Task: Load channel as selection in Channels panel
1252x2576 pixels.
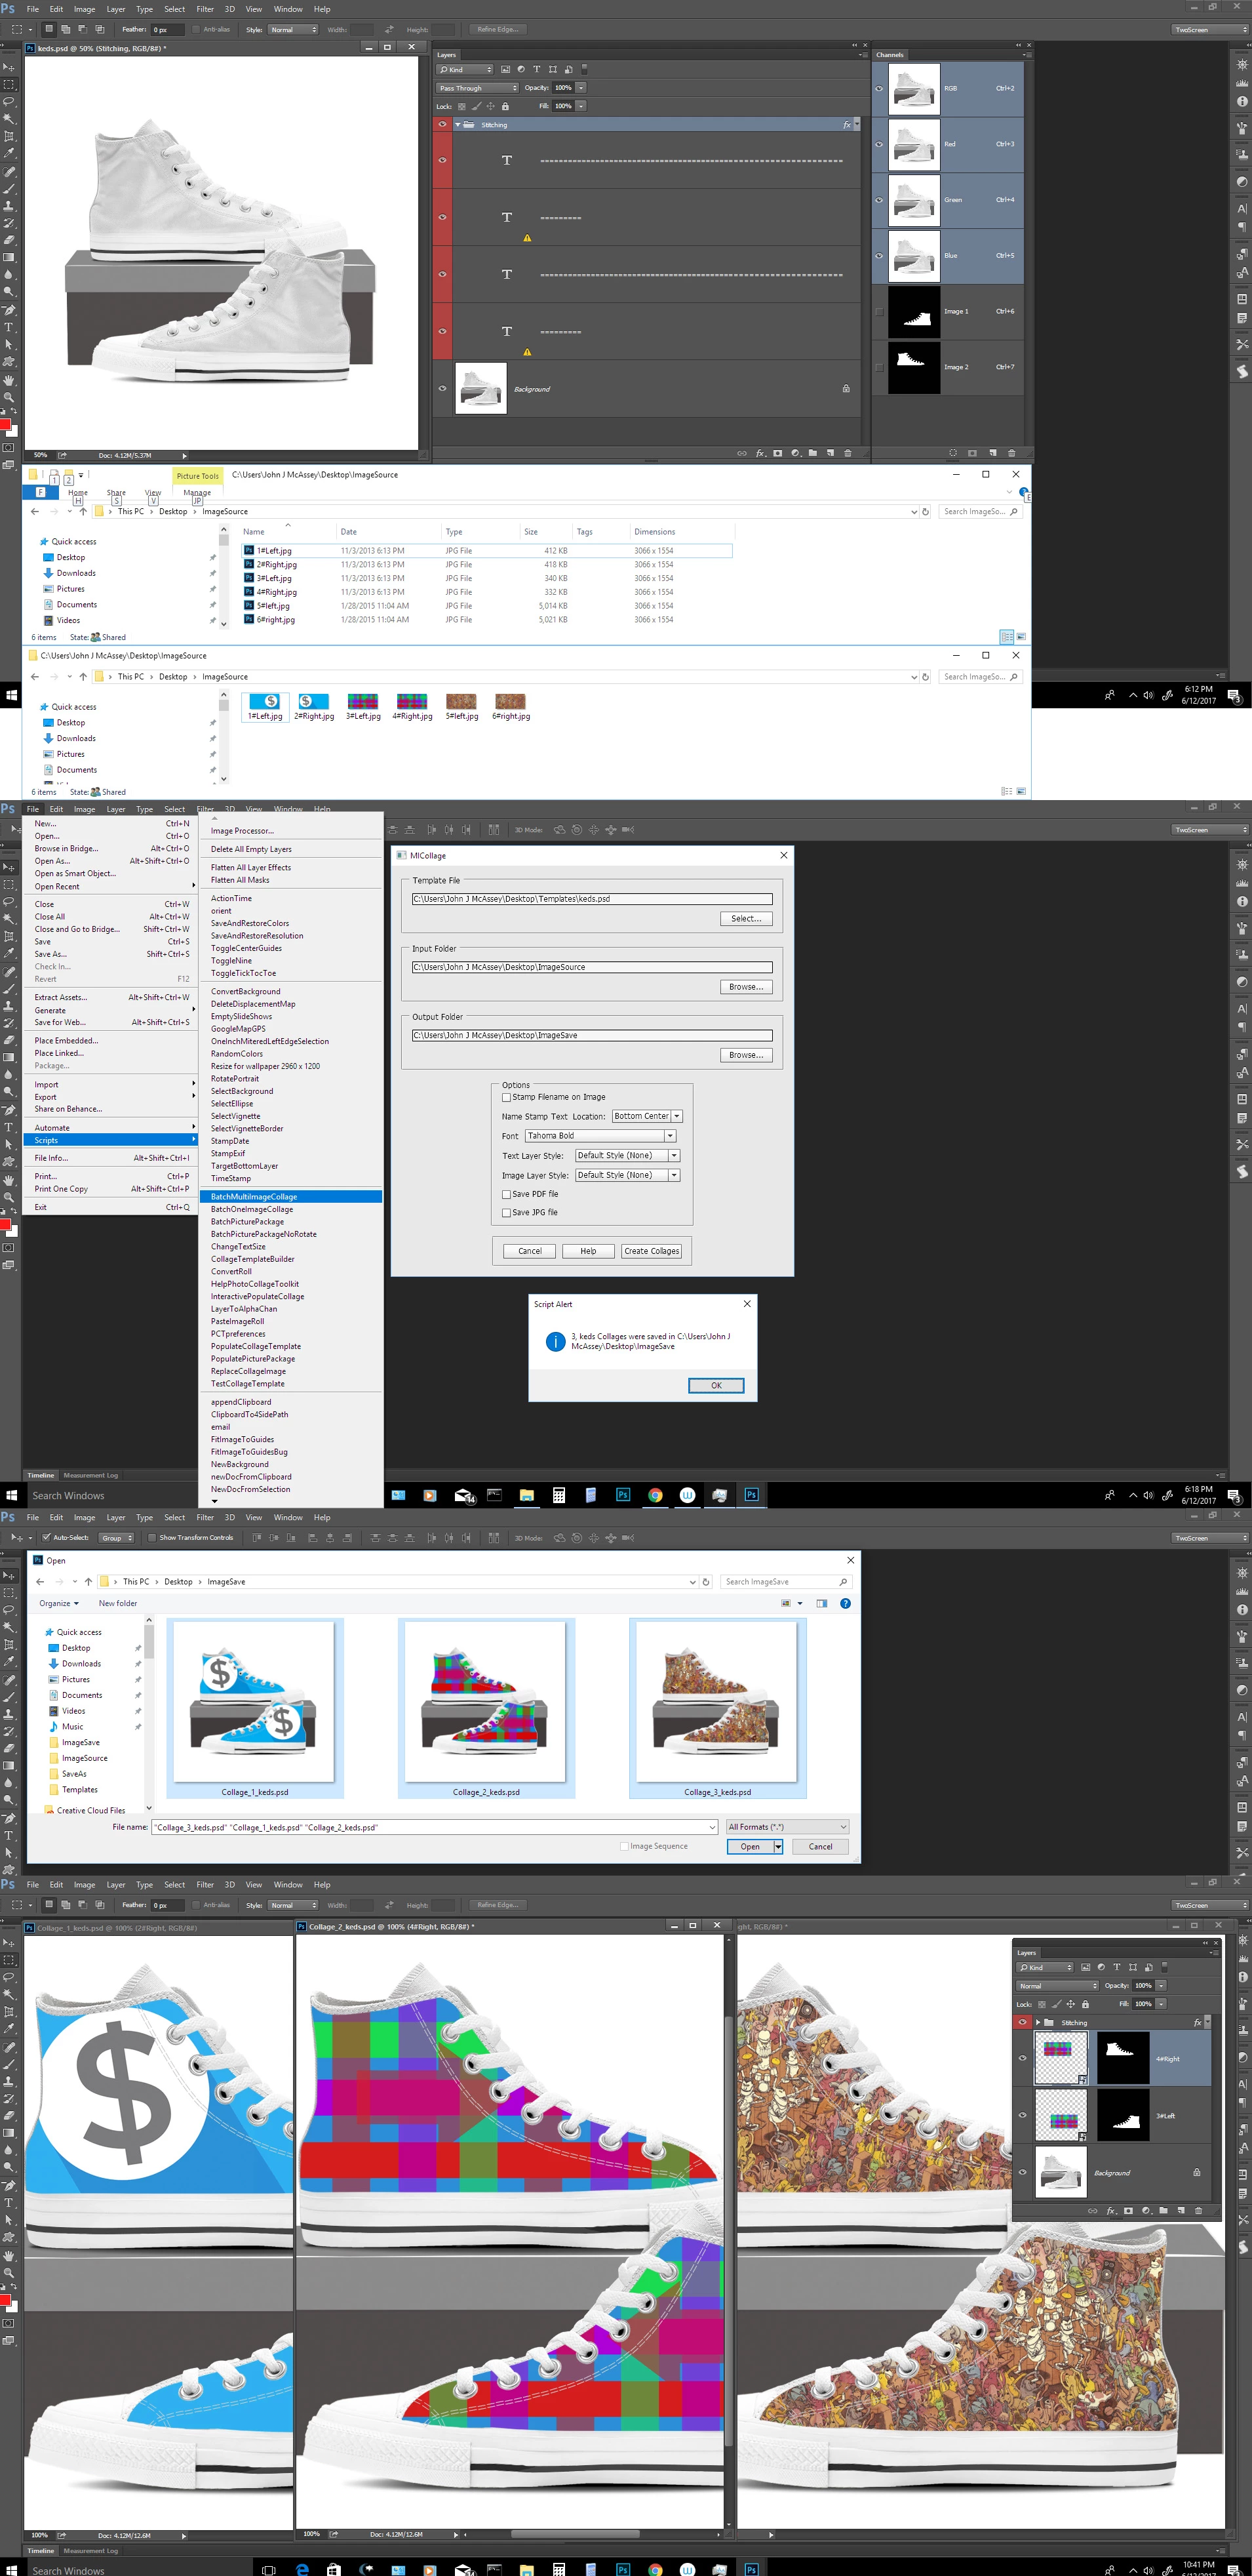Action: tap(952, 453)
